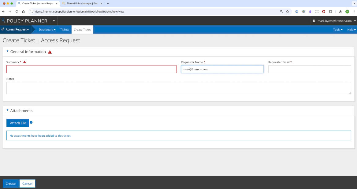Go to the Tickets tab
Viewport: 357px width, 189px height.
pyautogui.click(x=65, y=30)
